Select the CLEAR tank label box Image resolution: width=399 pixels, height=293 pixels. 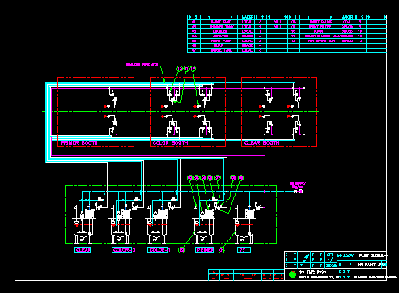click(83, 250)
